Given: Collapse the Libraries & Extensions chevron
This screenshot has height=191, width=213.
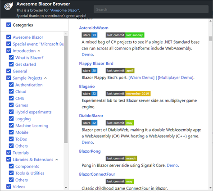Looking at the screenshot, I should pos(57,159).
